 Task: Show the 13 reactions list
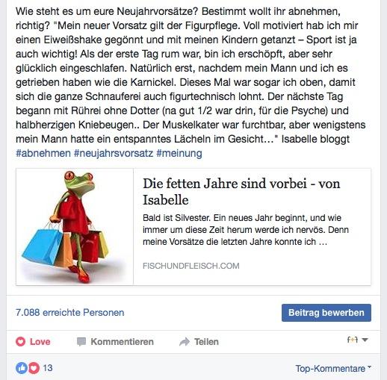pos(48,368)
